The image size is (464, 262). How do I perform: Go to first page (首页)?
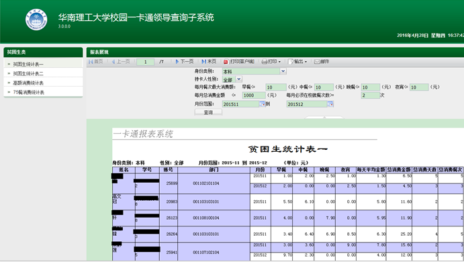click(x=95, y=62)
